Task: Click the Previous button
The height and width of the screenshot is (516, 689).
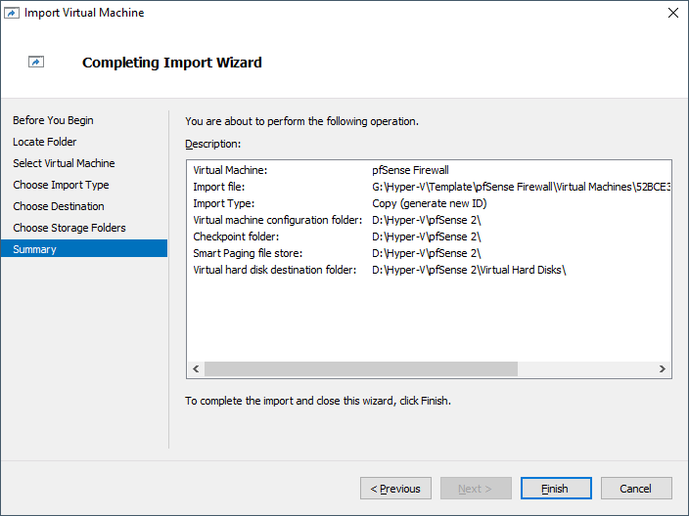Action: [396, 489]
